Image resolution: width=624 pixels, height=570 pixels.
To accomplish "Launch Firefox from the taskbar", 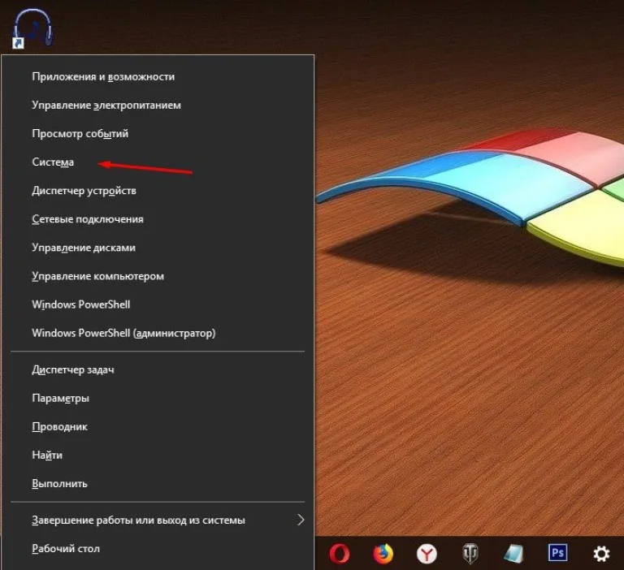I will tap(383, 553).
